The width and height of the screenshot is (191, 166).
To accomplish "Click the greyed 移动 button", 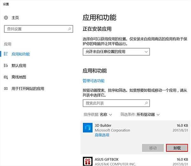I will [153, 148].
